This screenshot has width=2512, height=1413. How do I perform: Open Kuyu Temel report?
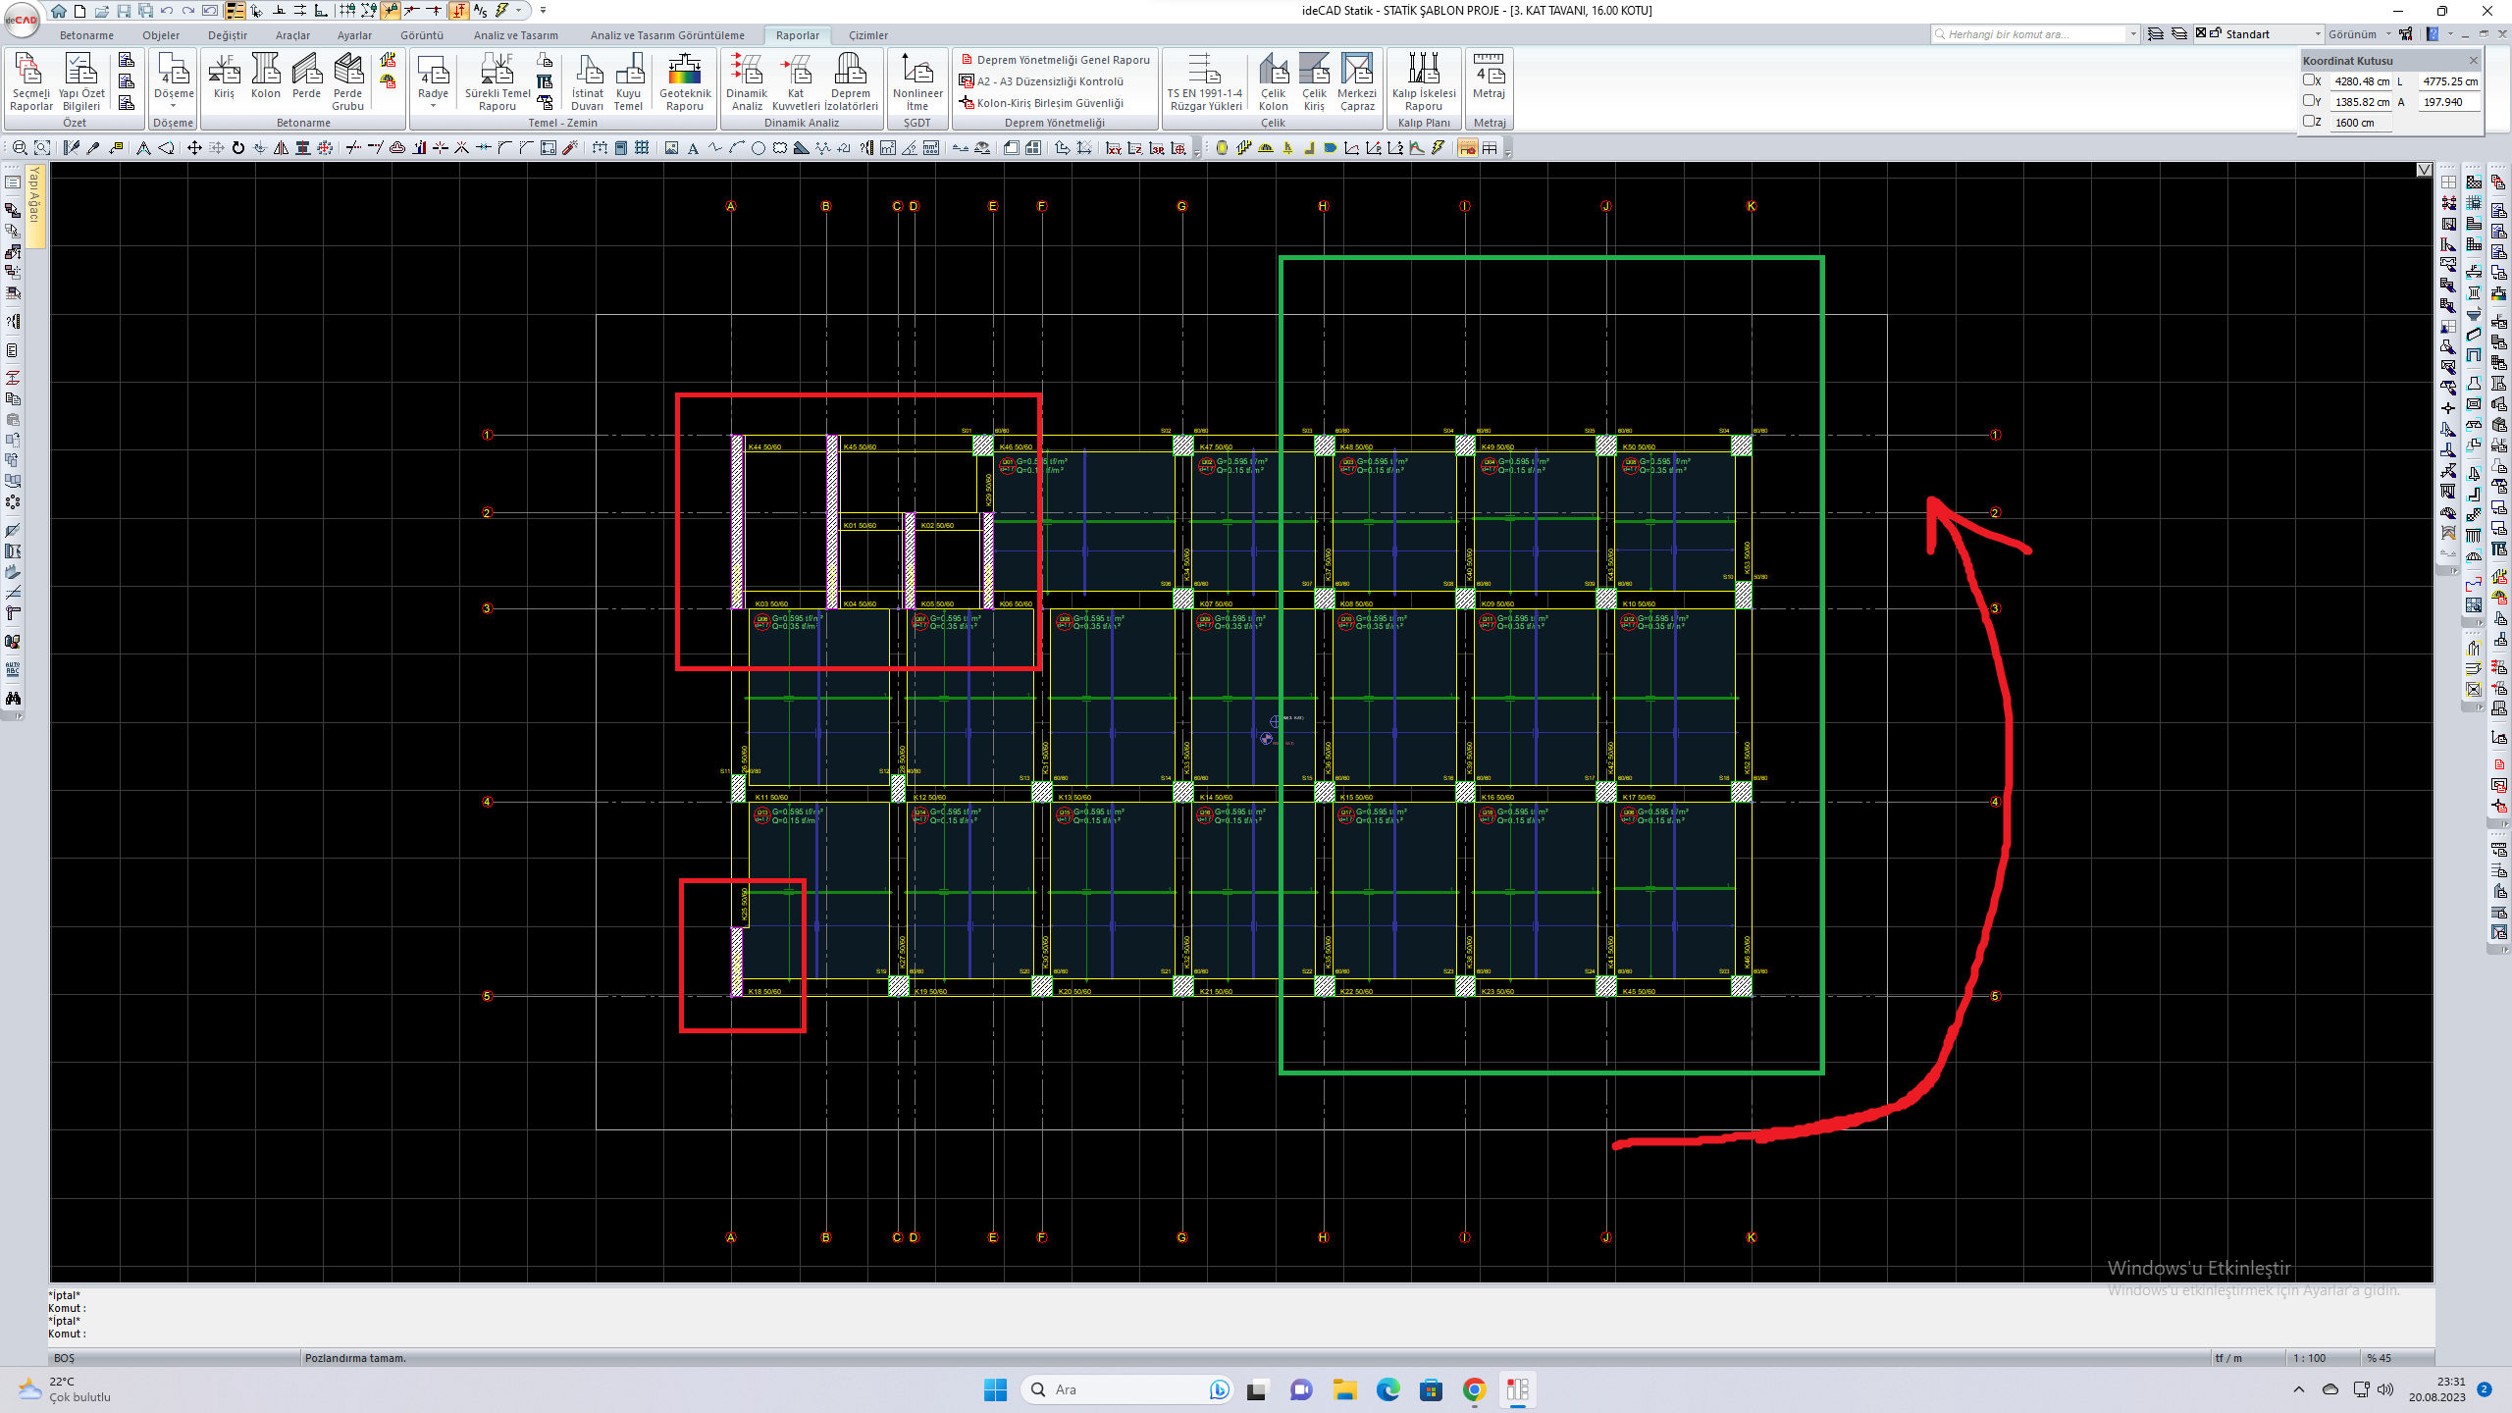pyautogui.click(x=628, y=82)
